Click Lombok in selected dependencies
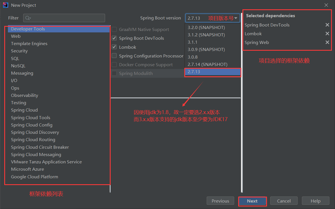The height and width of the screenshot is (209, 335). pyautogui.click(x=253, y=34)
